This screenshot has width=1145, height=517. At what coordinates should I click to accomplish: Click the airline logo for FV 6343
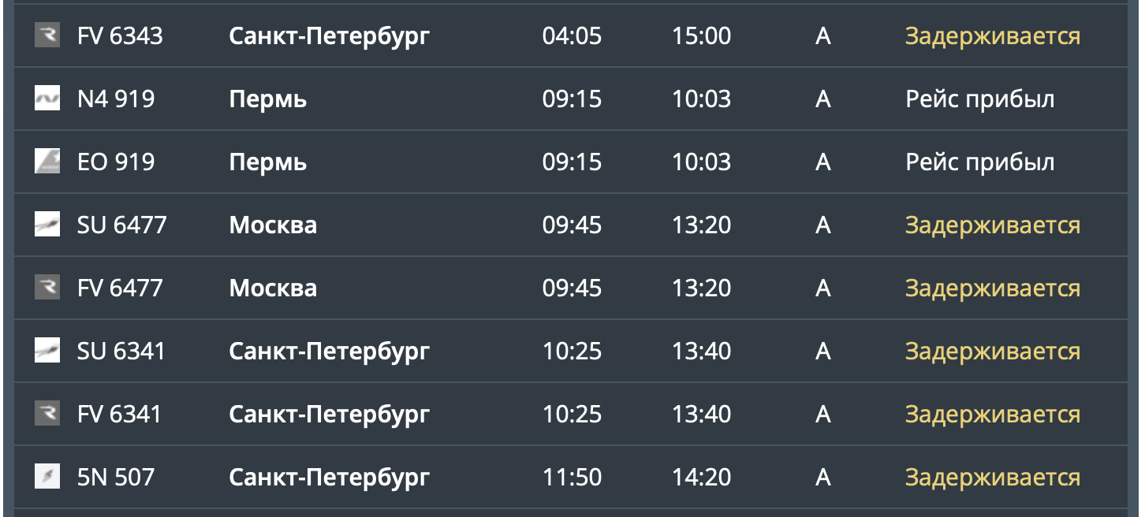pyautogui.click(x=47, y=35)
